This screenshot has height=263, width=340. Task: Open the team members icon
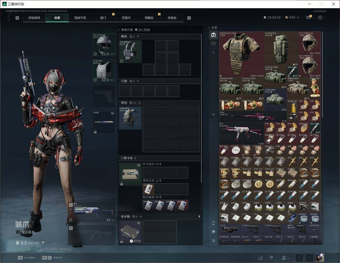point(285,257)
